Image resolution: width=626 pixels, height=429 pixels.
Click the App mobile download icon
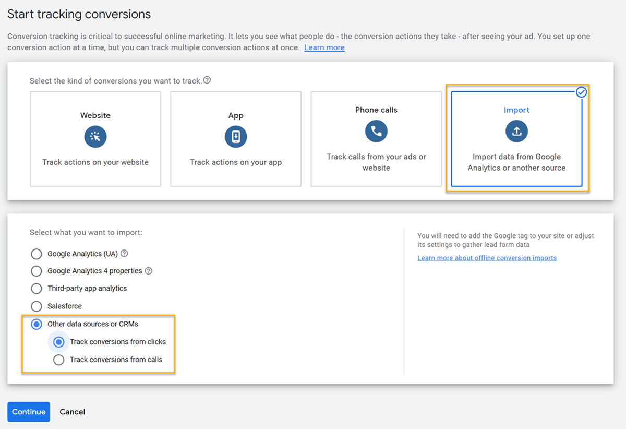click(x=236, y=137)
